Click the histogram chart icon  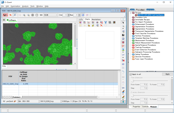click(x=80, y=22)
